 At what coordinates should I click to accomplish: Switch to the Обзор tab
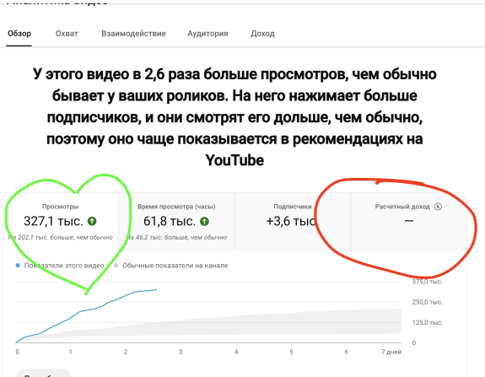click(x=19, y=34)
